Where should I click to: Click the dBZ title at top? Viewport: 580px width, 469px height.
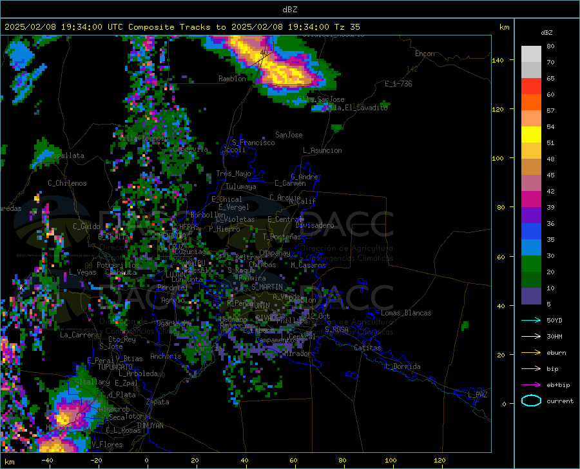coord(289,10)
